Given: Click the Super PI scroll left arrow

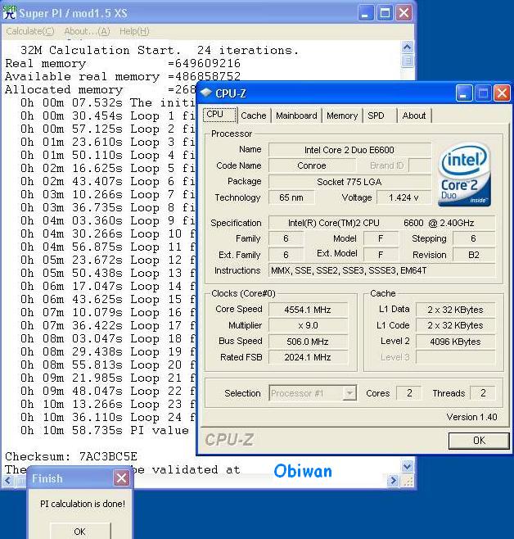Looking at the screenshot, I should (8, 480).
